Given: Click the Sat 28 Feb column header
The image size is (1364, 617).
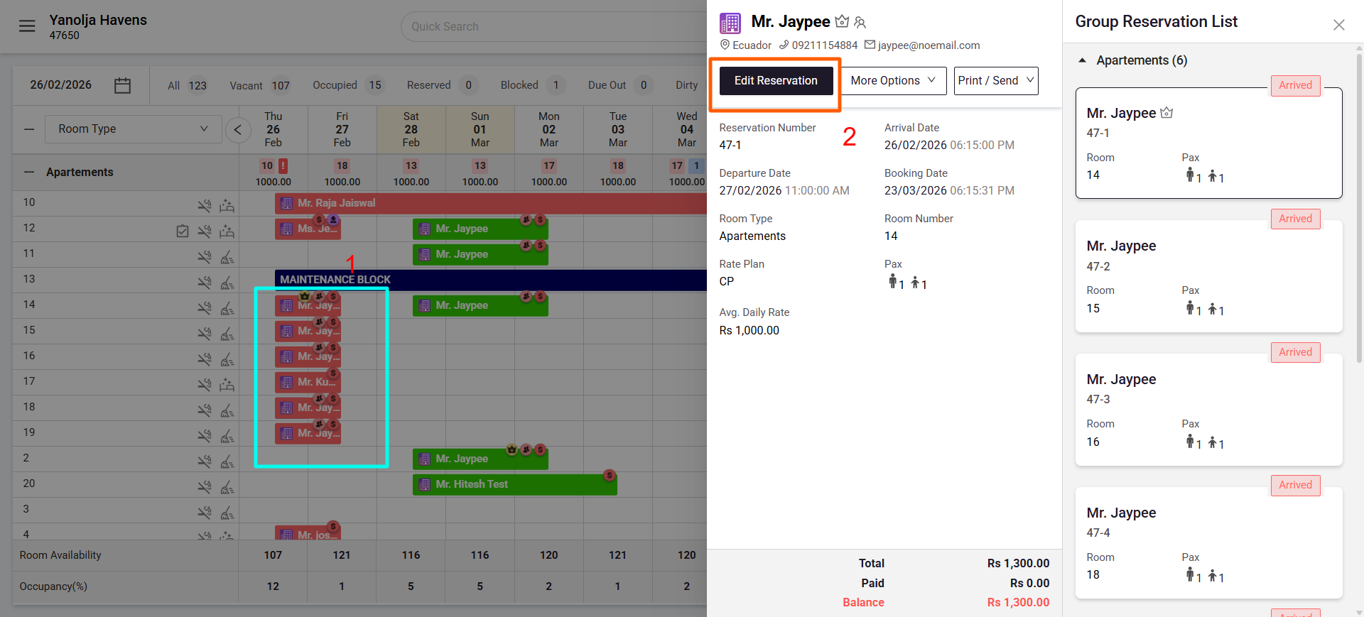Looking at the screenshot, I should coord(411,129).
